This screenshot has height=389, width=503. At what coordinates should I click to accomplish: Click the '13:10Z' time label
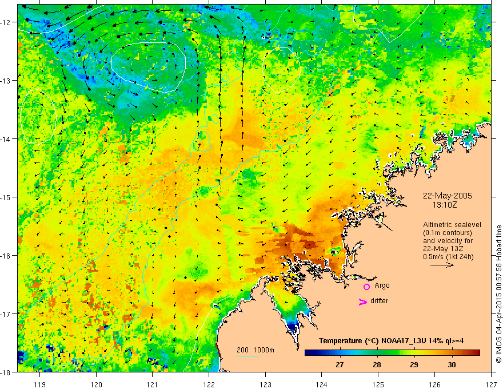click(444, 205)
